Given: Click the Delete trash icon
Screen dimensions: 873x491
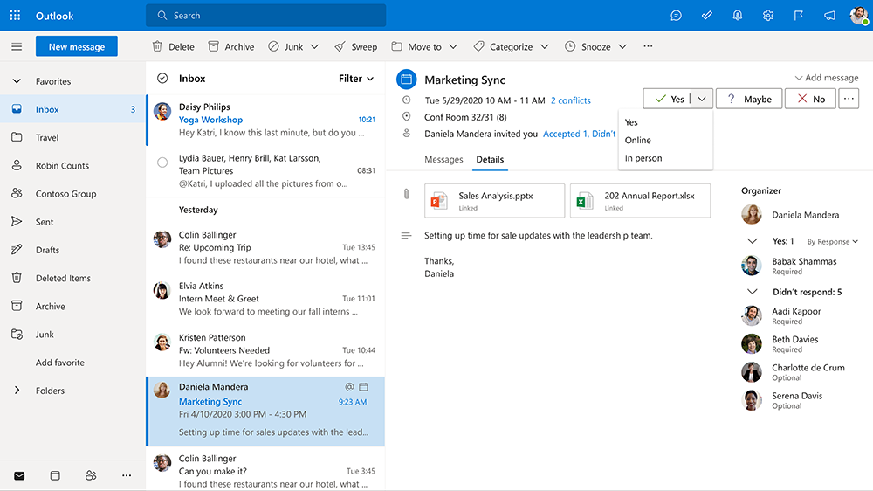Looking at the screenshot, I should click(x=157, y=47).
